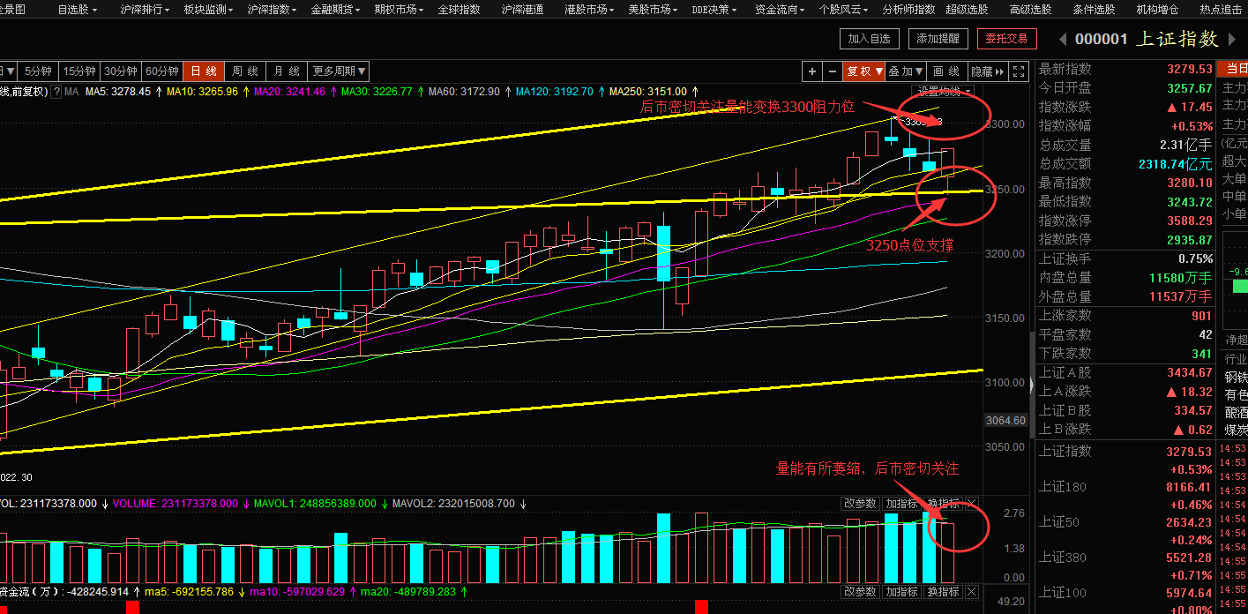This screenshot has width=1248, height=614.
Task: Close the volume indicator panel
Action: (972, 504)
